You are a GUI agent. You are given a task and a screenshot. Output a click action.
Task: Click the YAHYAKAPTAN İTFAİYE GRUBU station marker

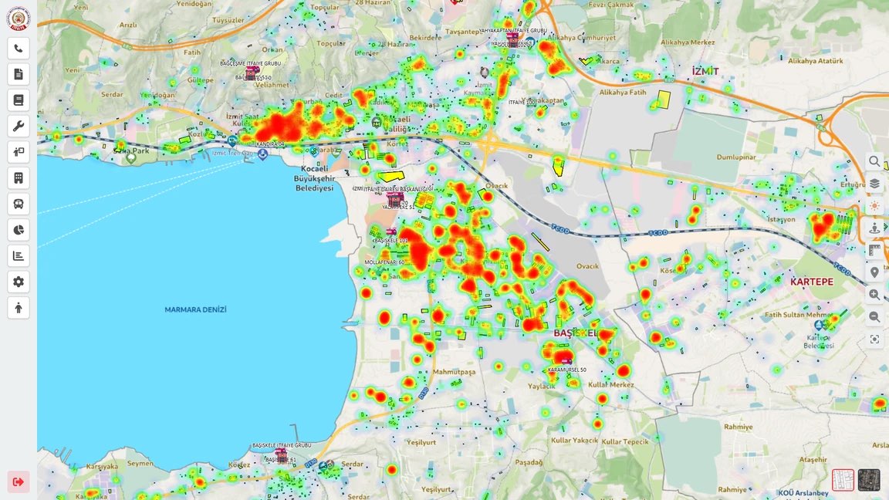pyautogui.click(x=512, y=39)
